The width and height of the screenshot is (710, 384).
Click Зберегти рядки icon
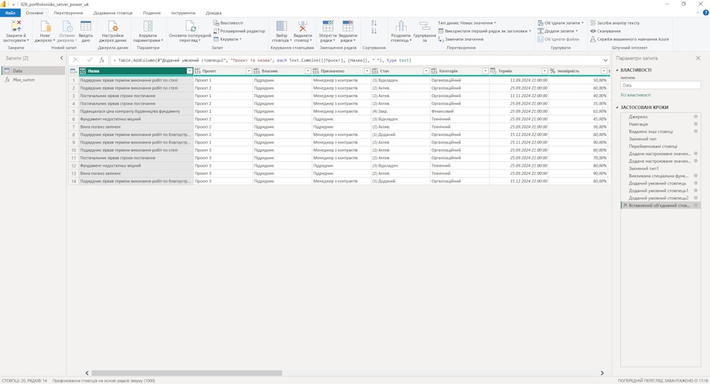(x=328, y=26)
